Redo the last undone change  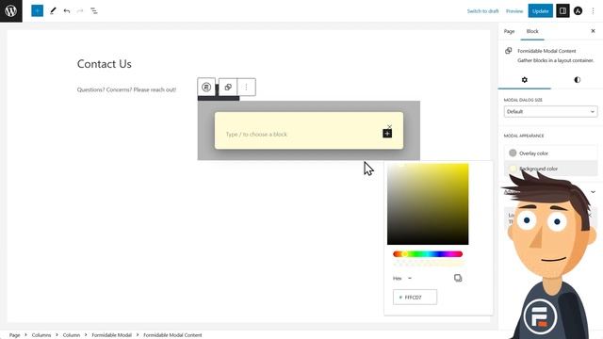click(80, 10)
